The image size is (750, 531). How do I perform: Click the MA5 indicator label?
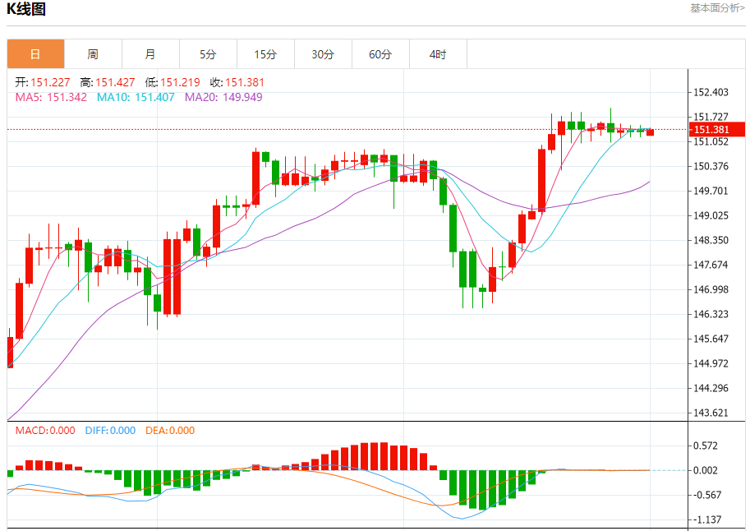[51, 97]
